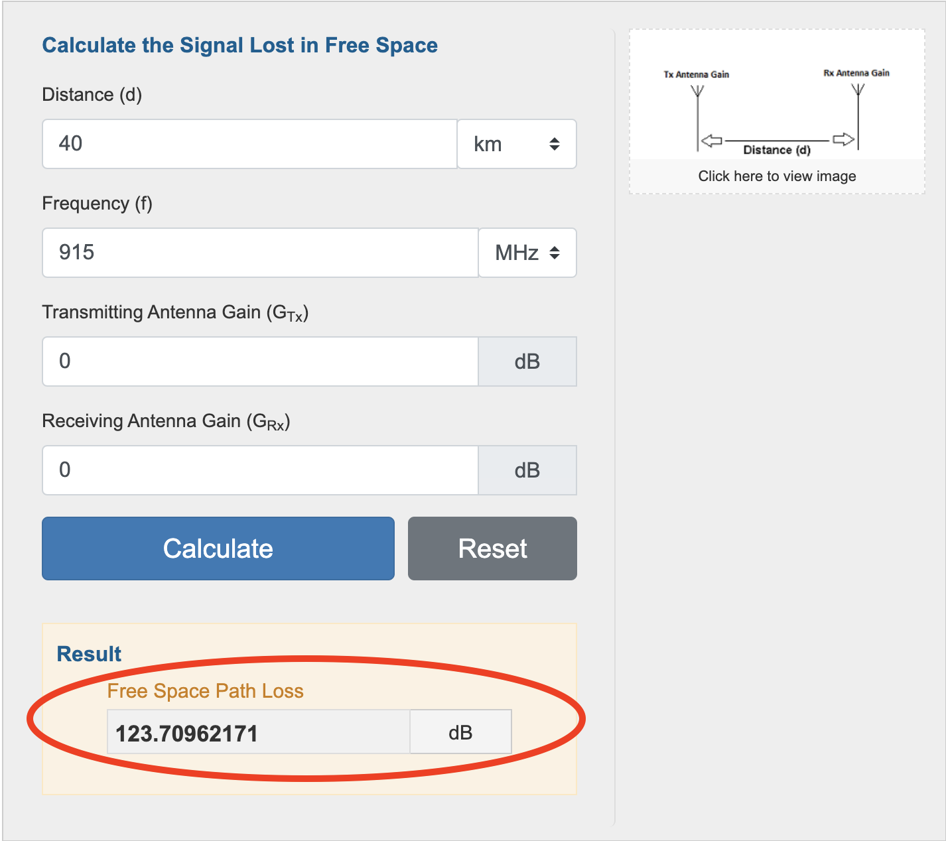Screen dimensions: 946x841
Task: Click the Frequency value input field
Action: tap(260, 253)
